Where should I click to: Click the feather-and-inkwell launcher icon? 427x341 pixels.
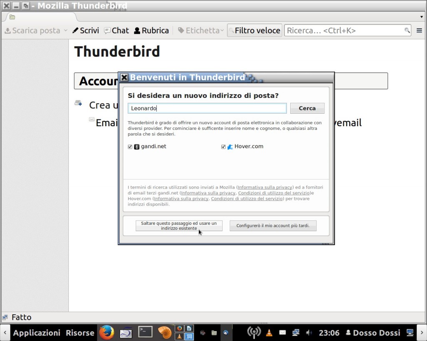(126, 332)
